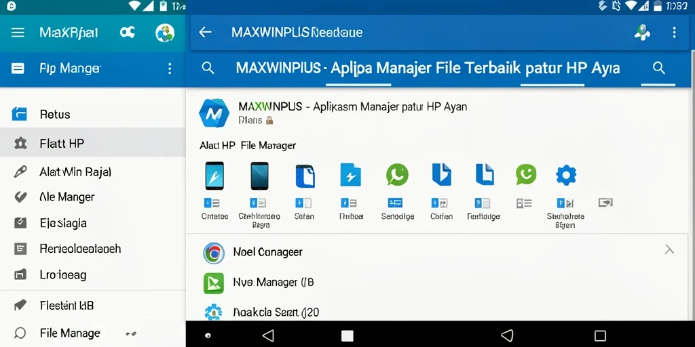Image resolution: width=695 pixels, height=347 pixels.
Task: Open the Senodige WhatsApp icon
Action: (397, 174)
